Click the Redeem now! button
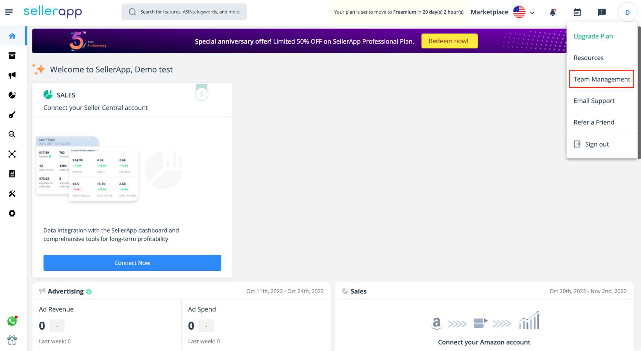Screen dimensions: 641x351 coord(449,41)
